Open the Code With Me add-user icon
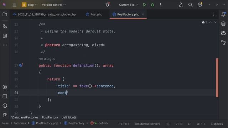The image size is (228, 128). point(181,5)
